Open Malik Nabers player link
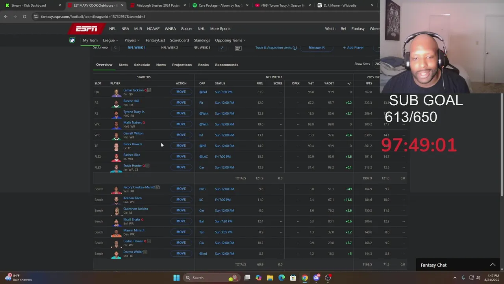The width and height of the screenshot is (504, 284). [132, 123]
